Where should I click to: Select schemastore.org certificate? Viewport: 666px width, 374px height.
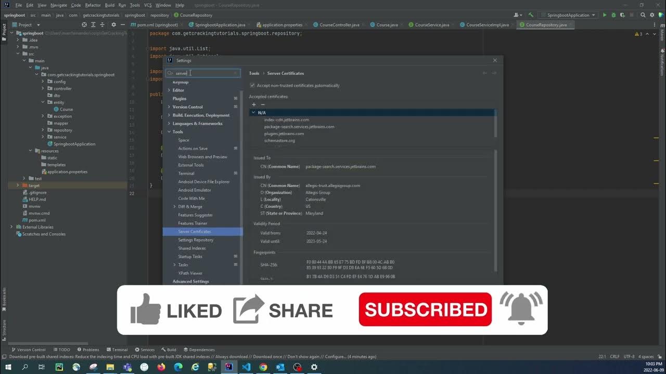pos(279,141)
